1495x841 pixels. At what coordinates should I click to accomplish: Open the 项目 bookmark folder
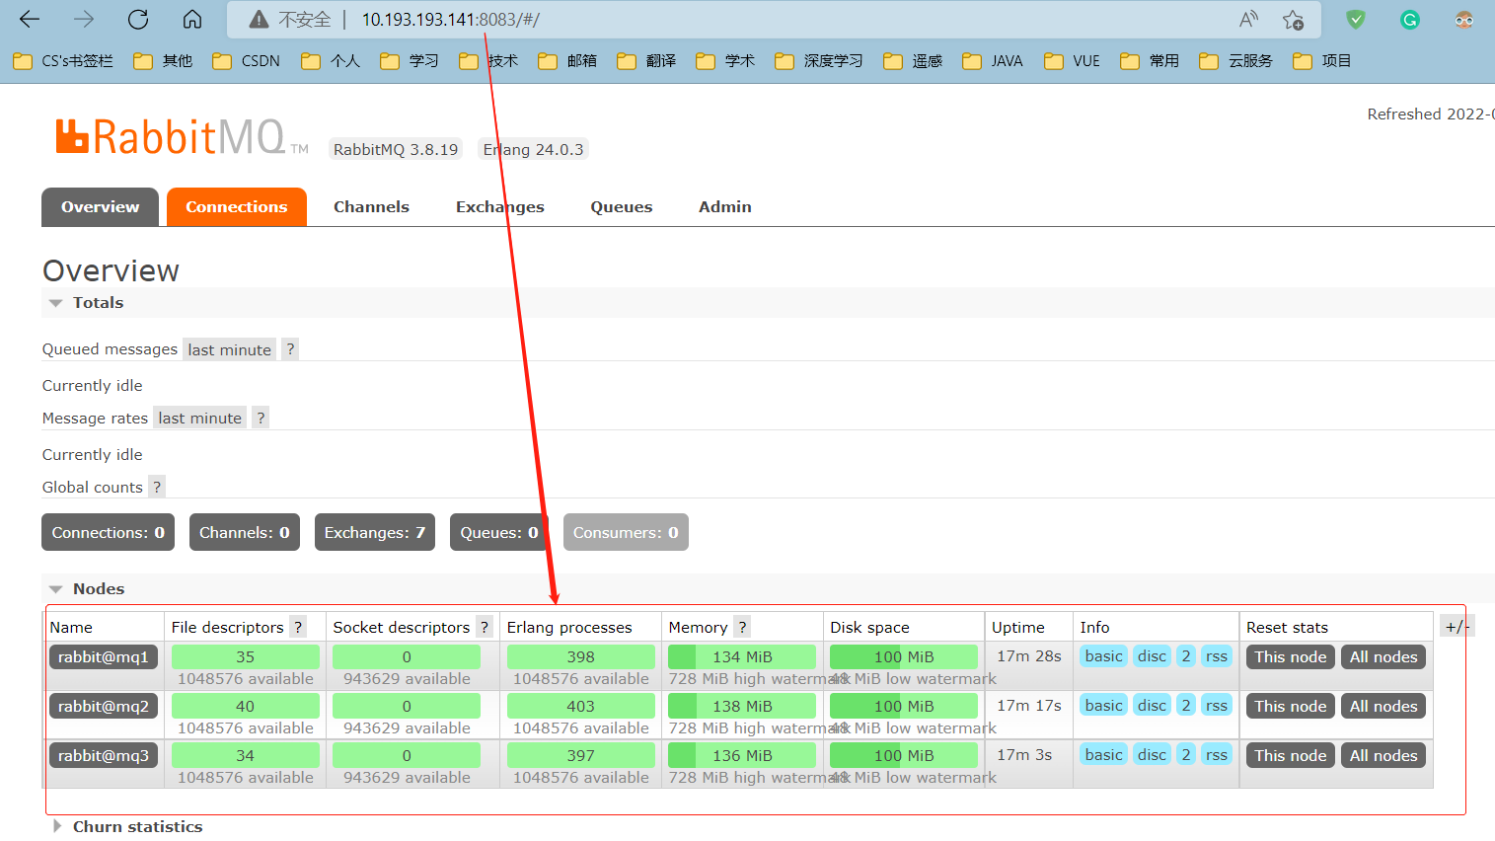[1322, 61]
